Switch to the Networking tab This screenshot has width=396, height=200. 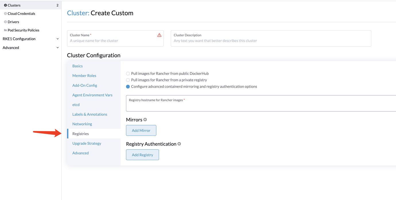tap(82, 124)
